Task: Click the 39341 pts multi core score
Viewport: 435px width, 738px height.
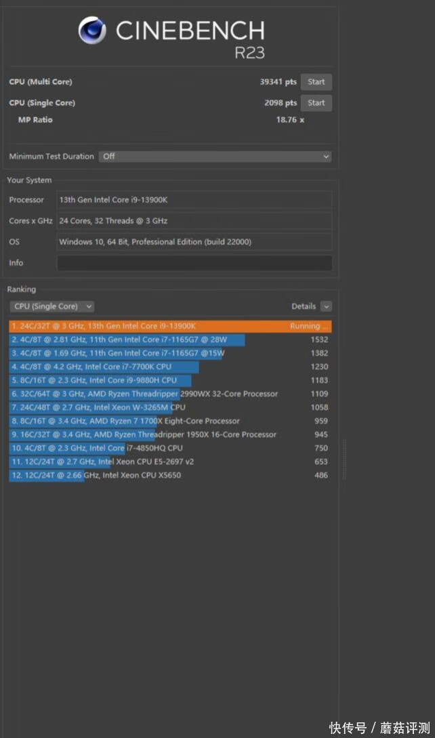Action: [x=278, y=82]
